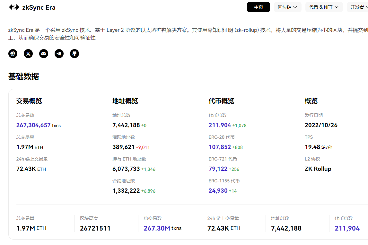Click contract addresses value 1,332,222
368x245 pixels.
pos(126,191)
